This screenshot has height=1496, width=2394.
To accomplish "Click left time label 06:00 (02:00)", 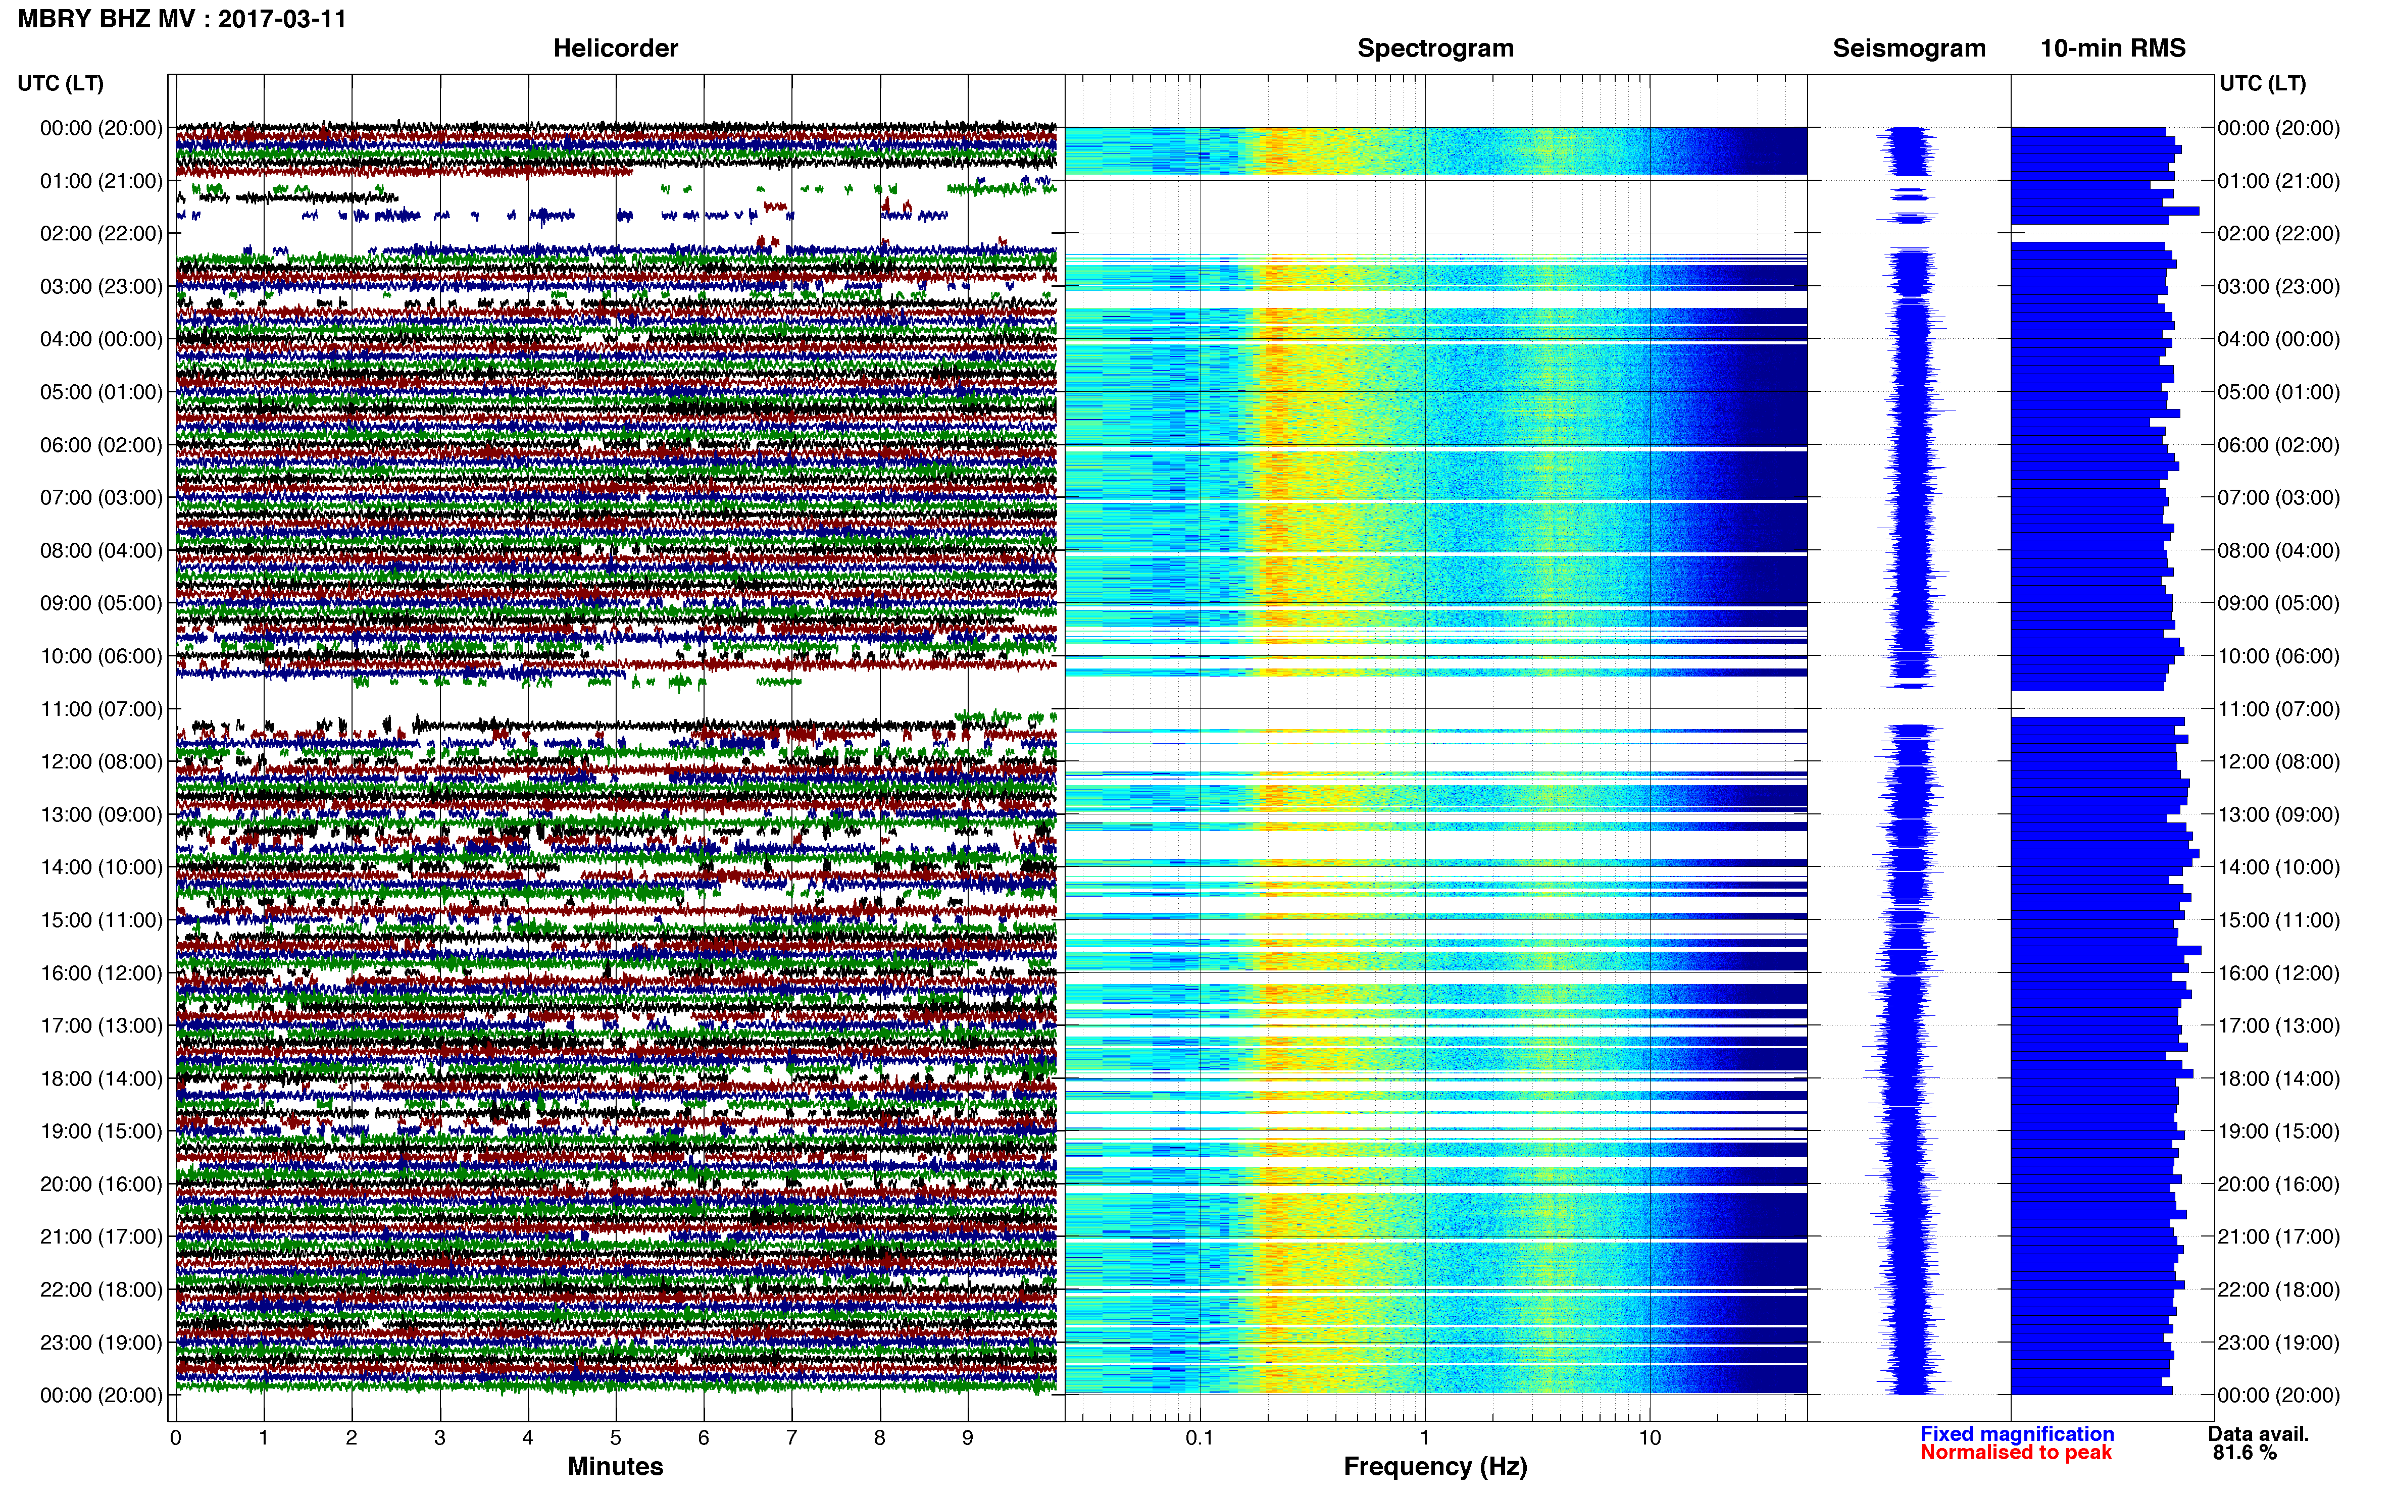I will click(101, 445).
